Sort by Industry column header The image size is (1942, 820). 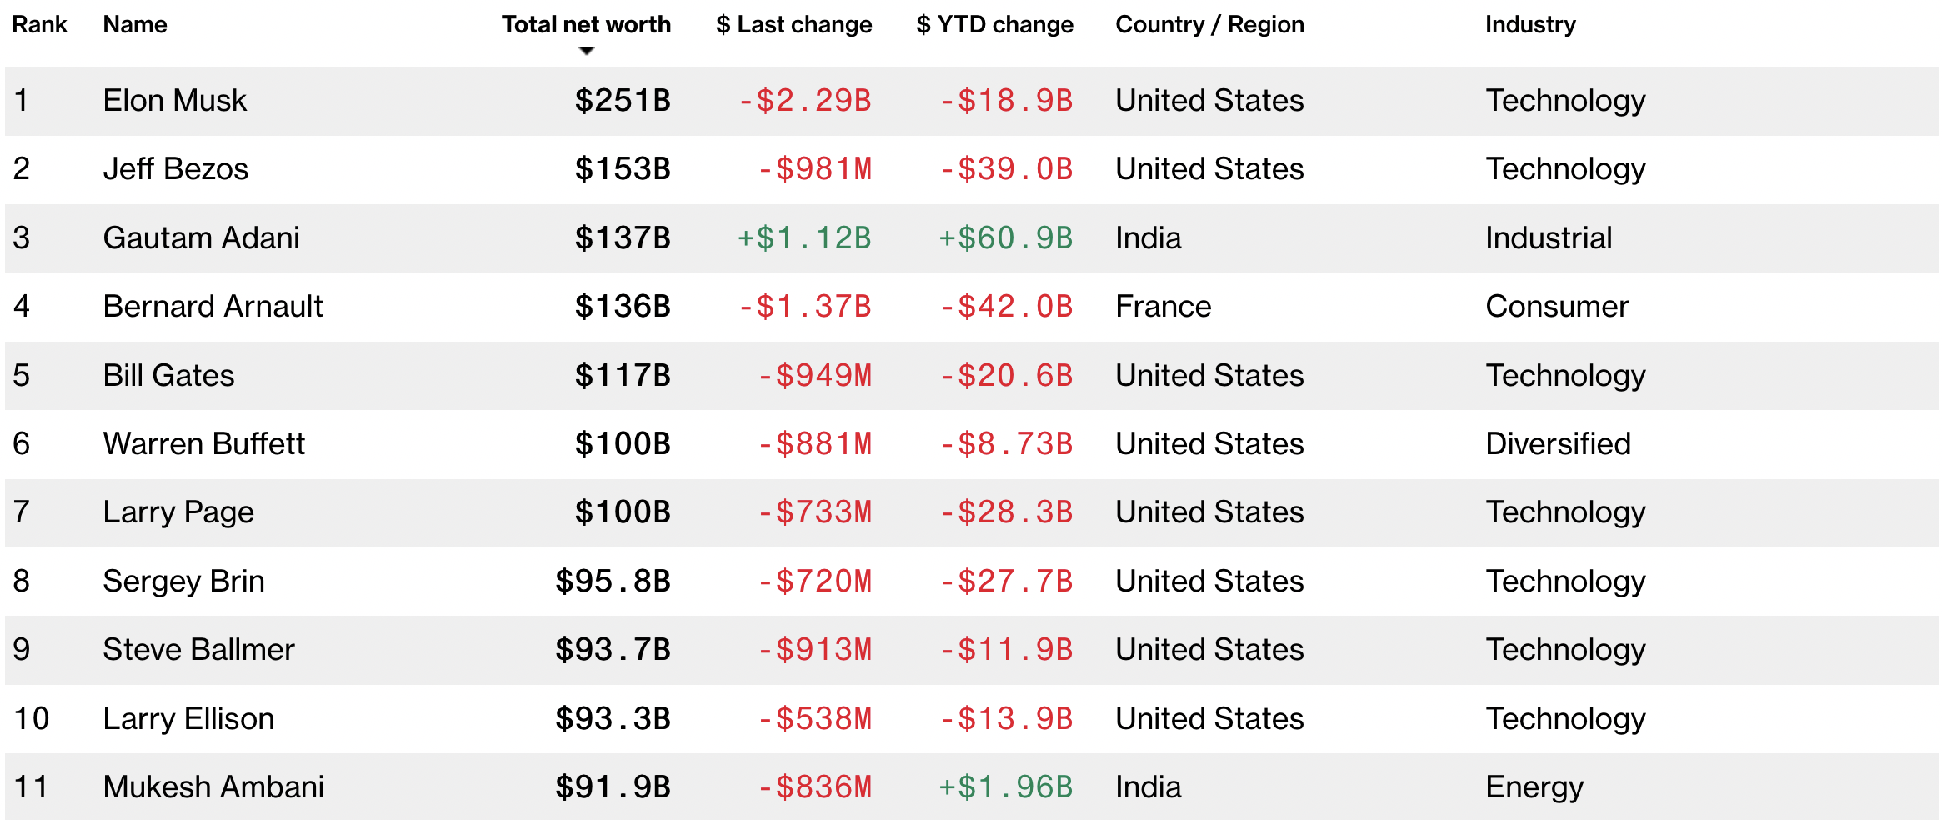1530,25
